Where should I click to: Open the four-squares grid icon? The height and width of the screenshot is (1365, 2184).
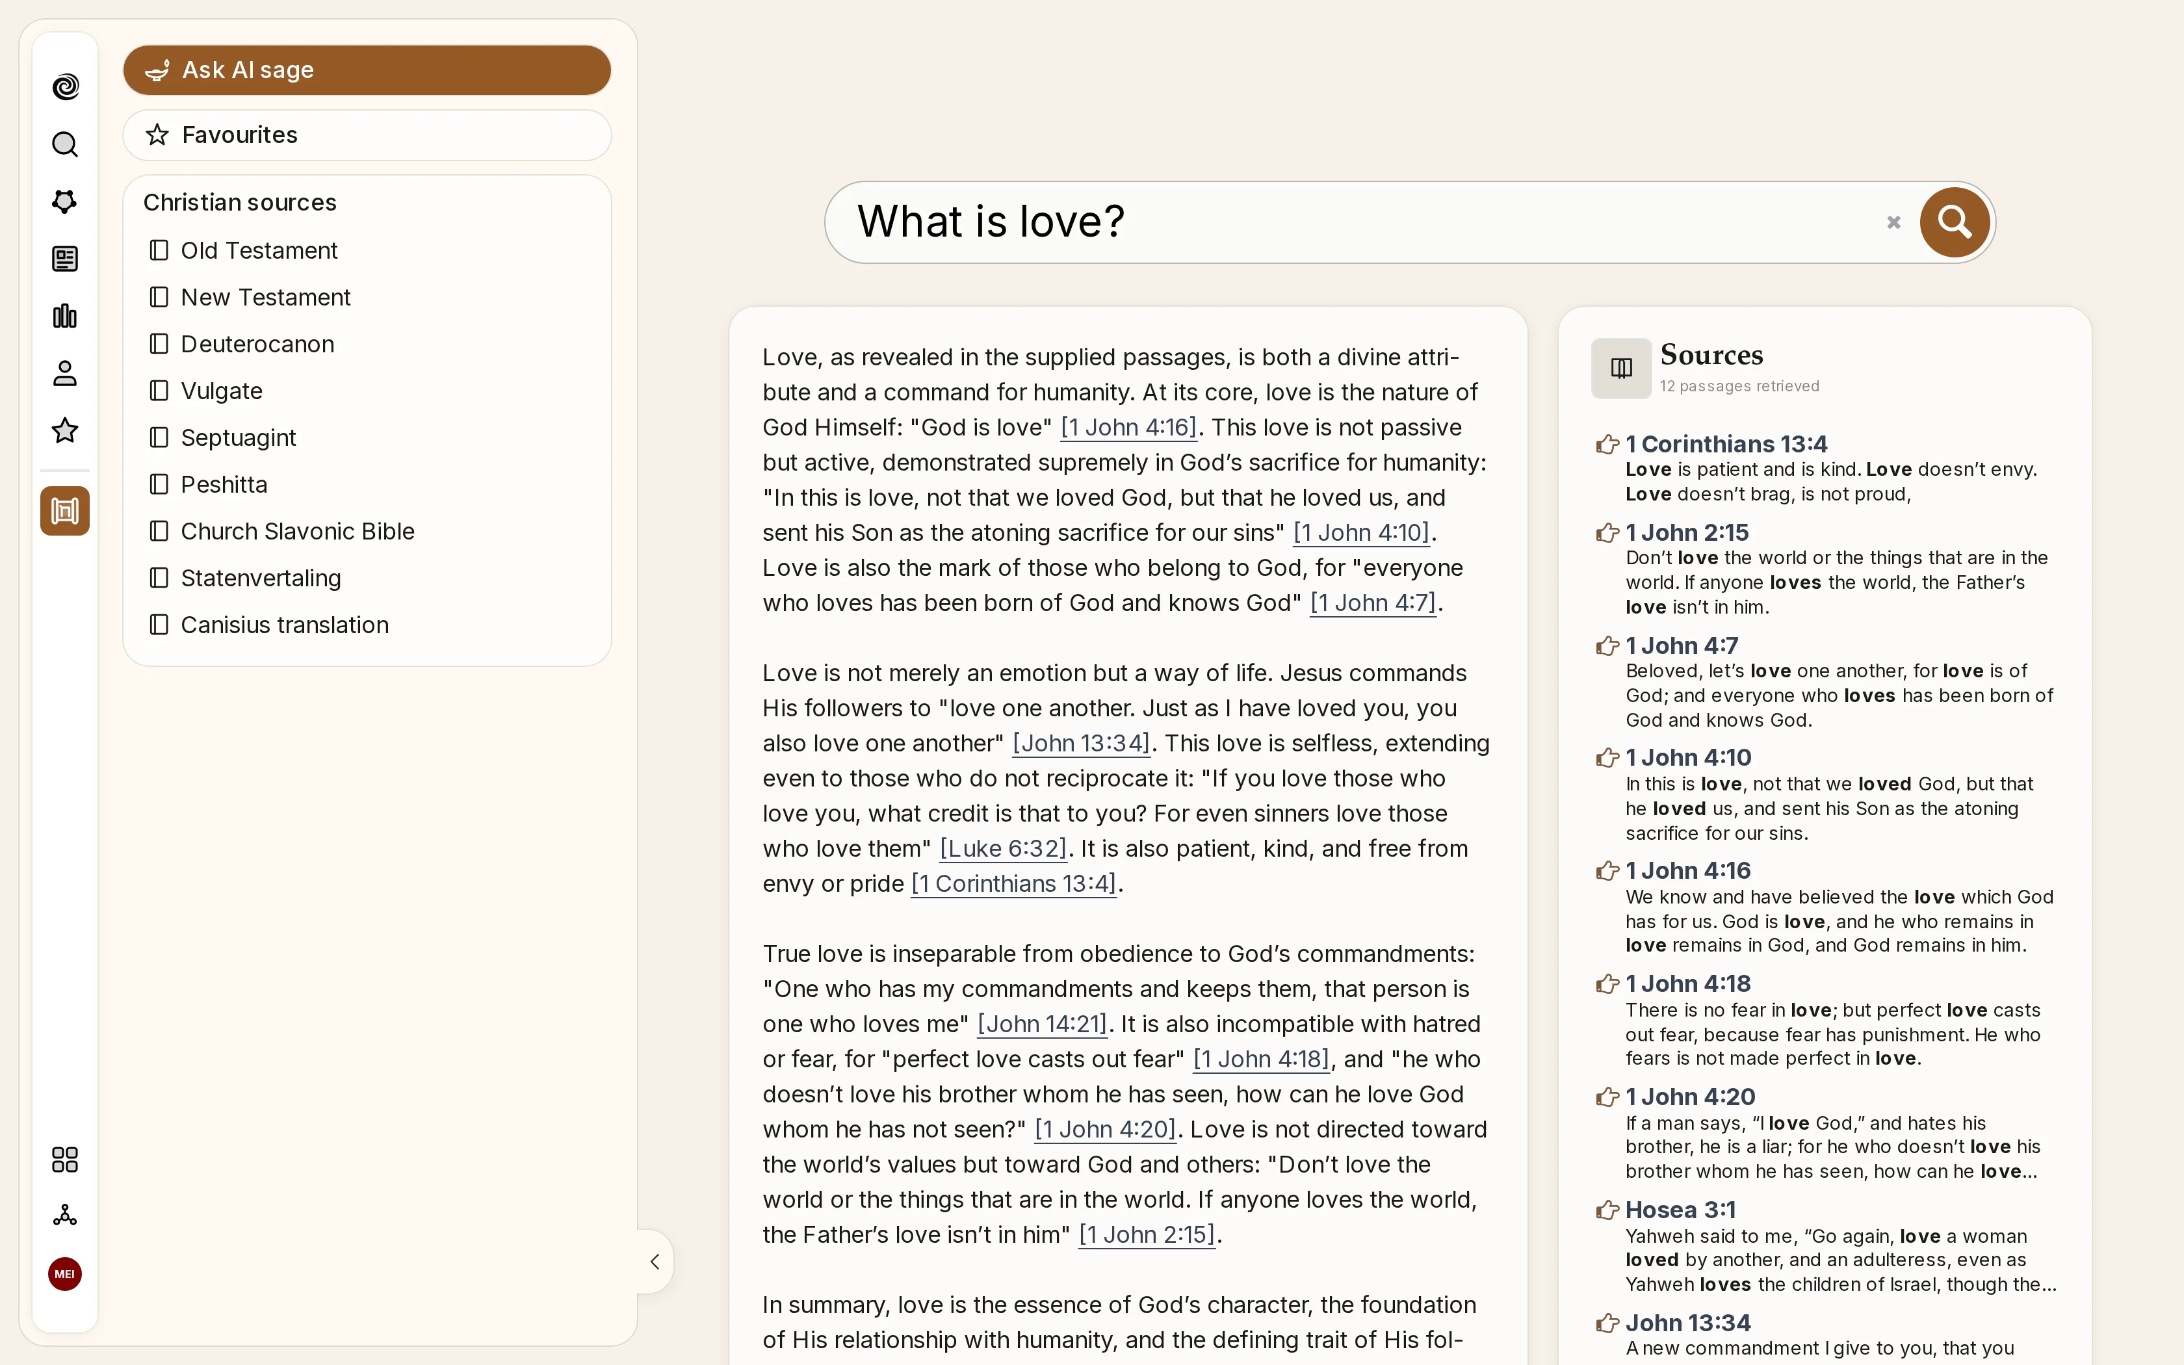coord(65,1159)
